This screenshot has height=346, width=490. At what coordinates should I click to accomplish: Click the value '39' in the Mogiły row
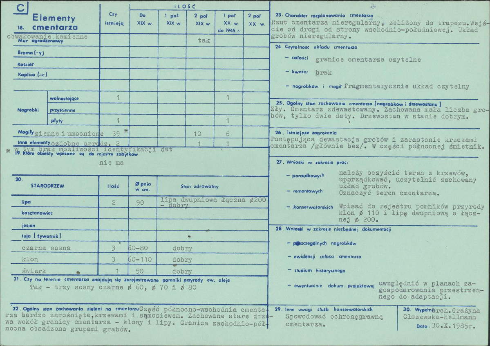click(x=116, y=134)
